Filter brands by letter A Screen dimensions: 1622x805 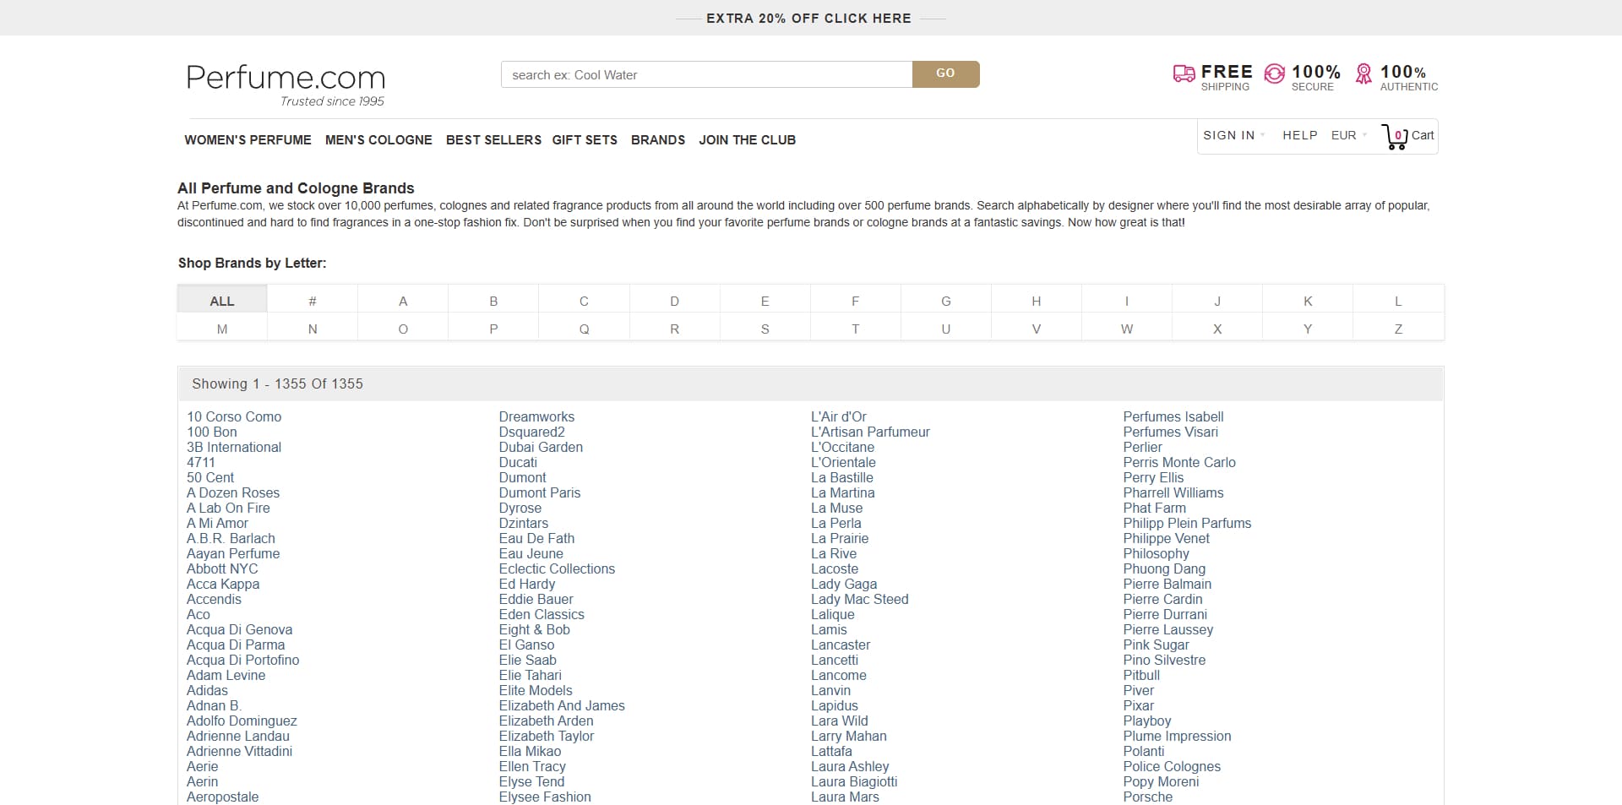(x=403, y=301)
